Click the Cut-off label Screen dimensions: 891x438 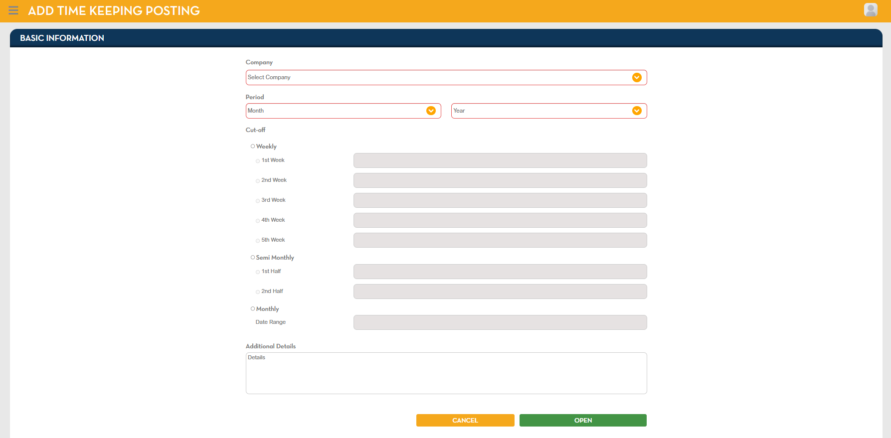click(x=255, y=130)
